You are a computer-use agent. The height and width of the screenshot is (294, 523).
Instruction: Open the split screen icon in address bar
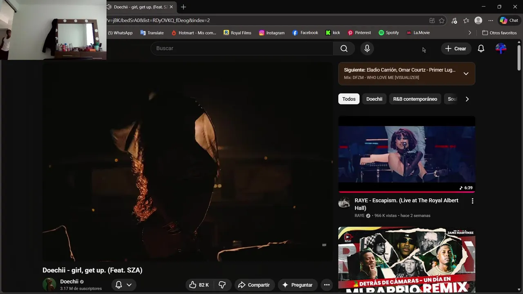click(432, 20)
